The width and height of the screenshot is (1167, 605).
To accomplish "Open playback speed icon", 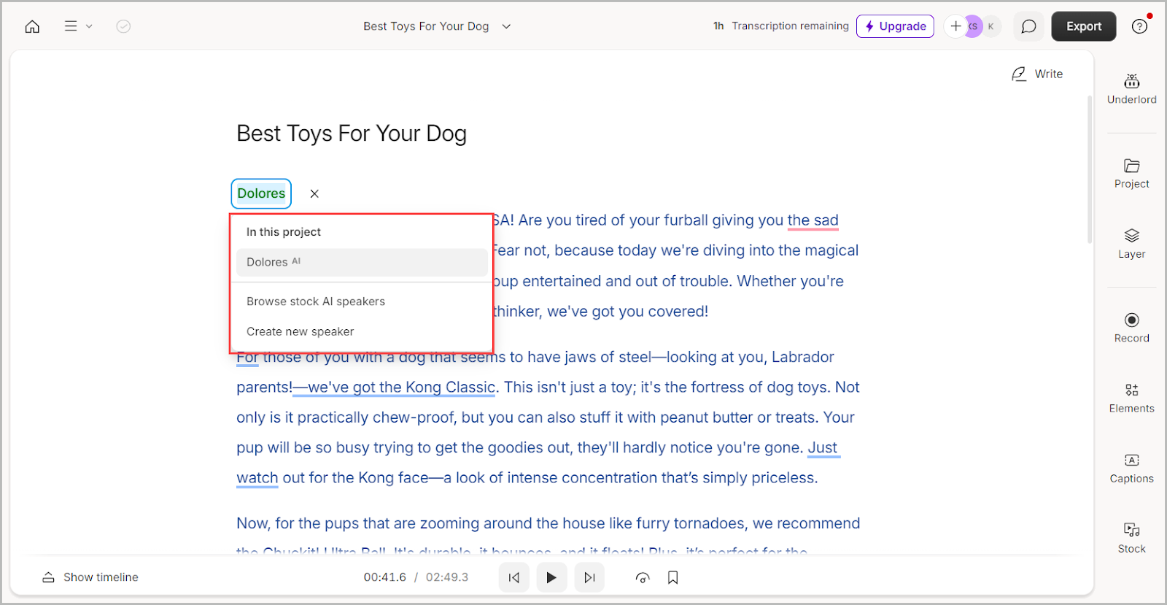I will tap(643, 577).
